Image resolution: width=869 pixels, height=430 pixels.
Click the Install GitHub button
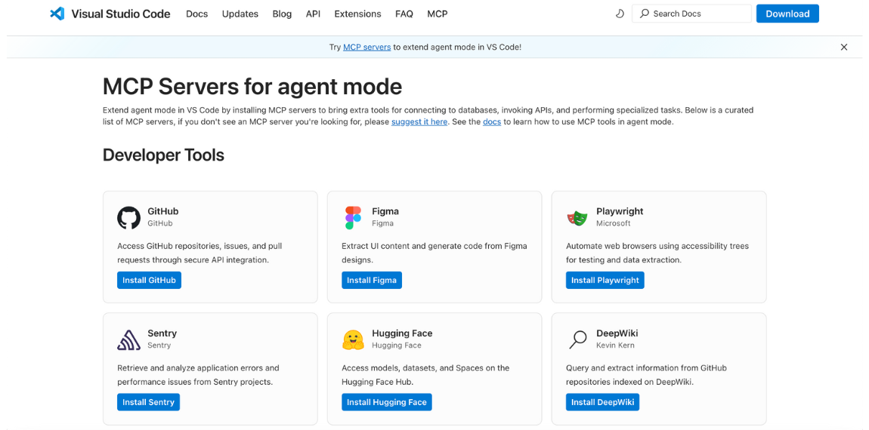coord(149,280)
